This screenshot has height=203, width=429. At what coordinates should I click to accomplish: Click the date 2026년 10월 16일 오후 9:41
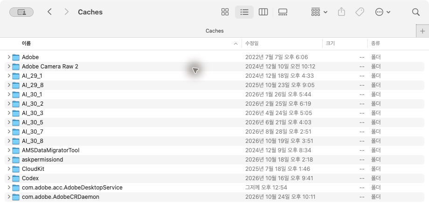279,178
